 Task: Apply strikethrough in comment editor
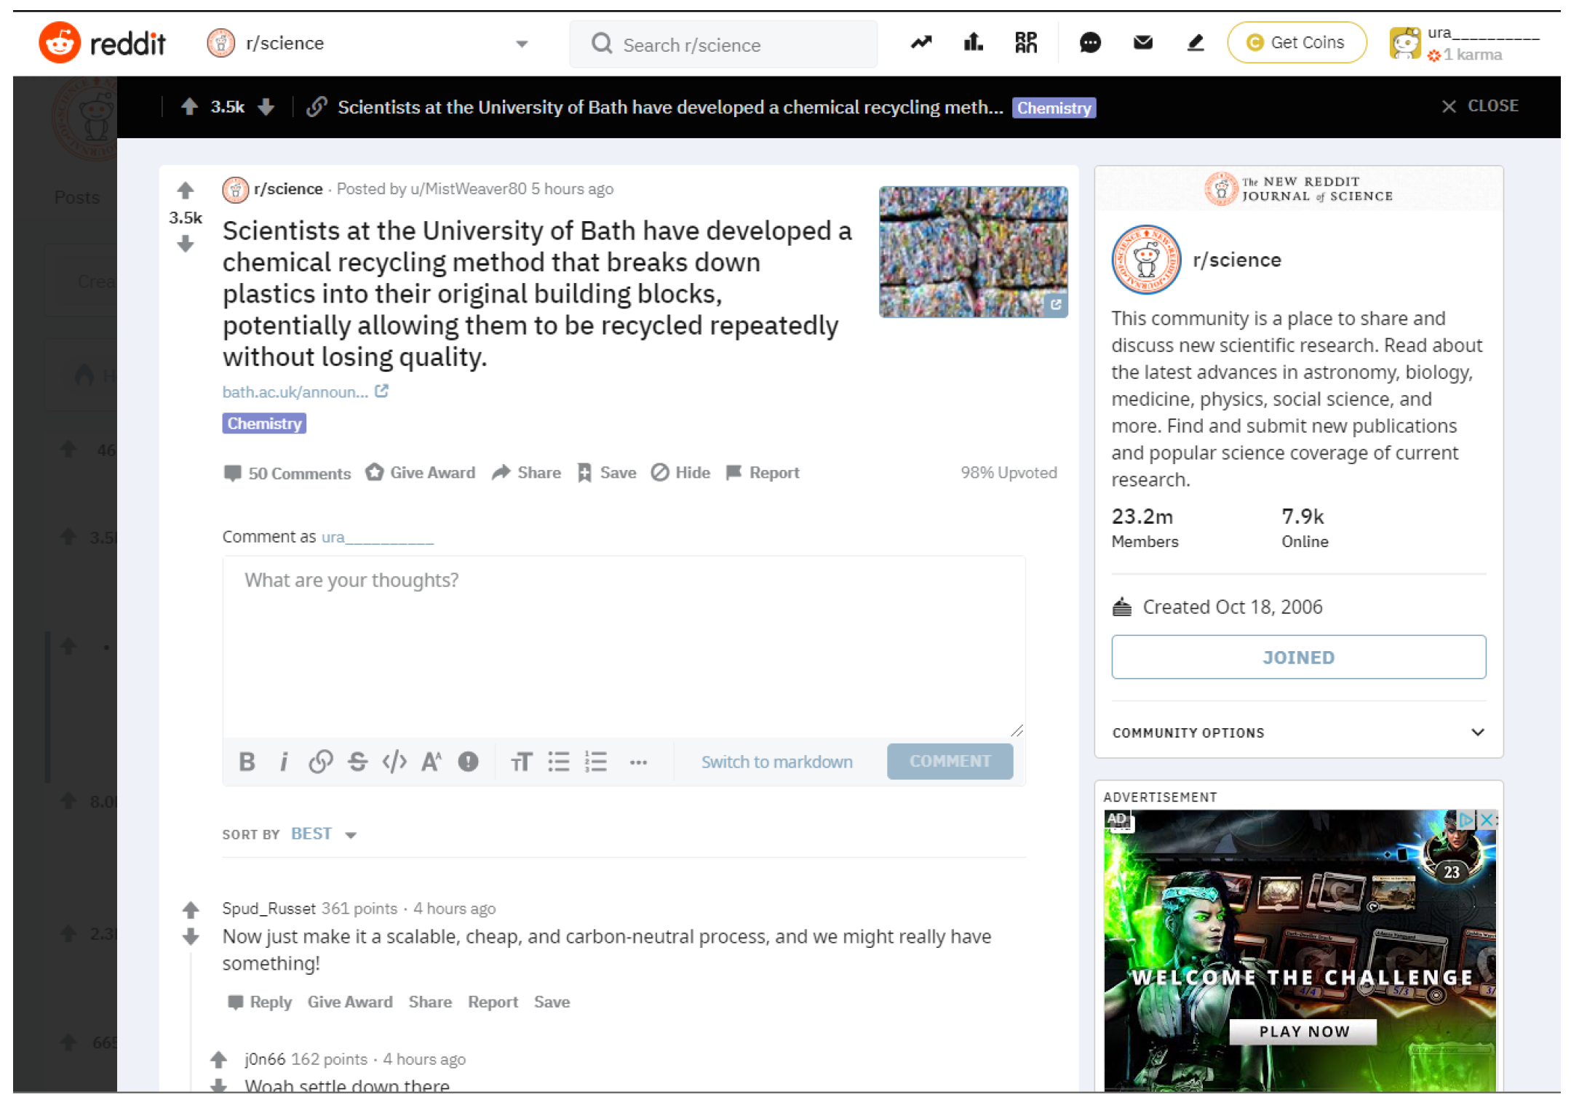coord(357,762)
